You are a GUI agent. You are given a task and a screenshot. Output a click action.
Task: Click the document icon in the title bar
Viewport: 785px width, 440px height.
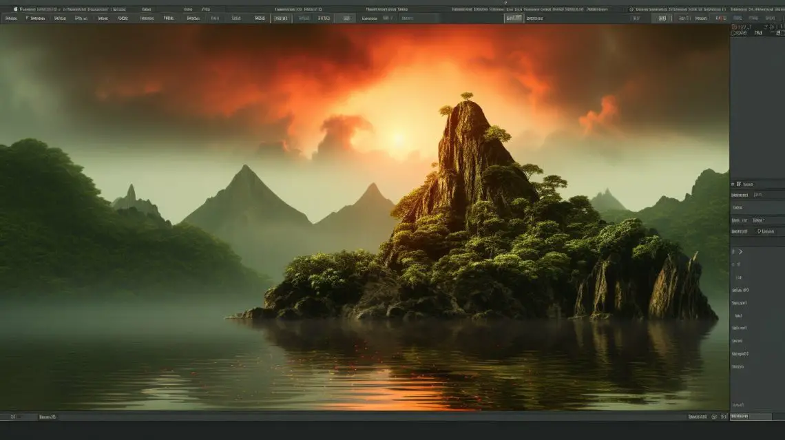pyautogui.click(x=16, y=9)
